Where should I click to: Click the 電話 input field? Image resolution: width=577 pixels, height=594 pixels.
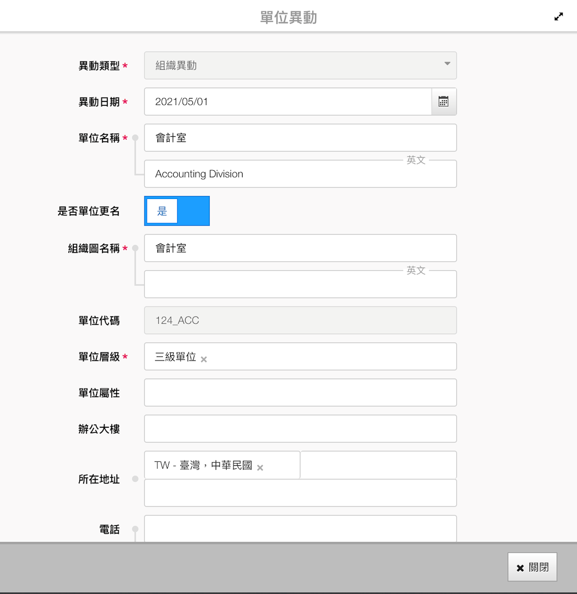(300, 529)
